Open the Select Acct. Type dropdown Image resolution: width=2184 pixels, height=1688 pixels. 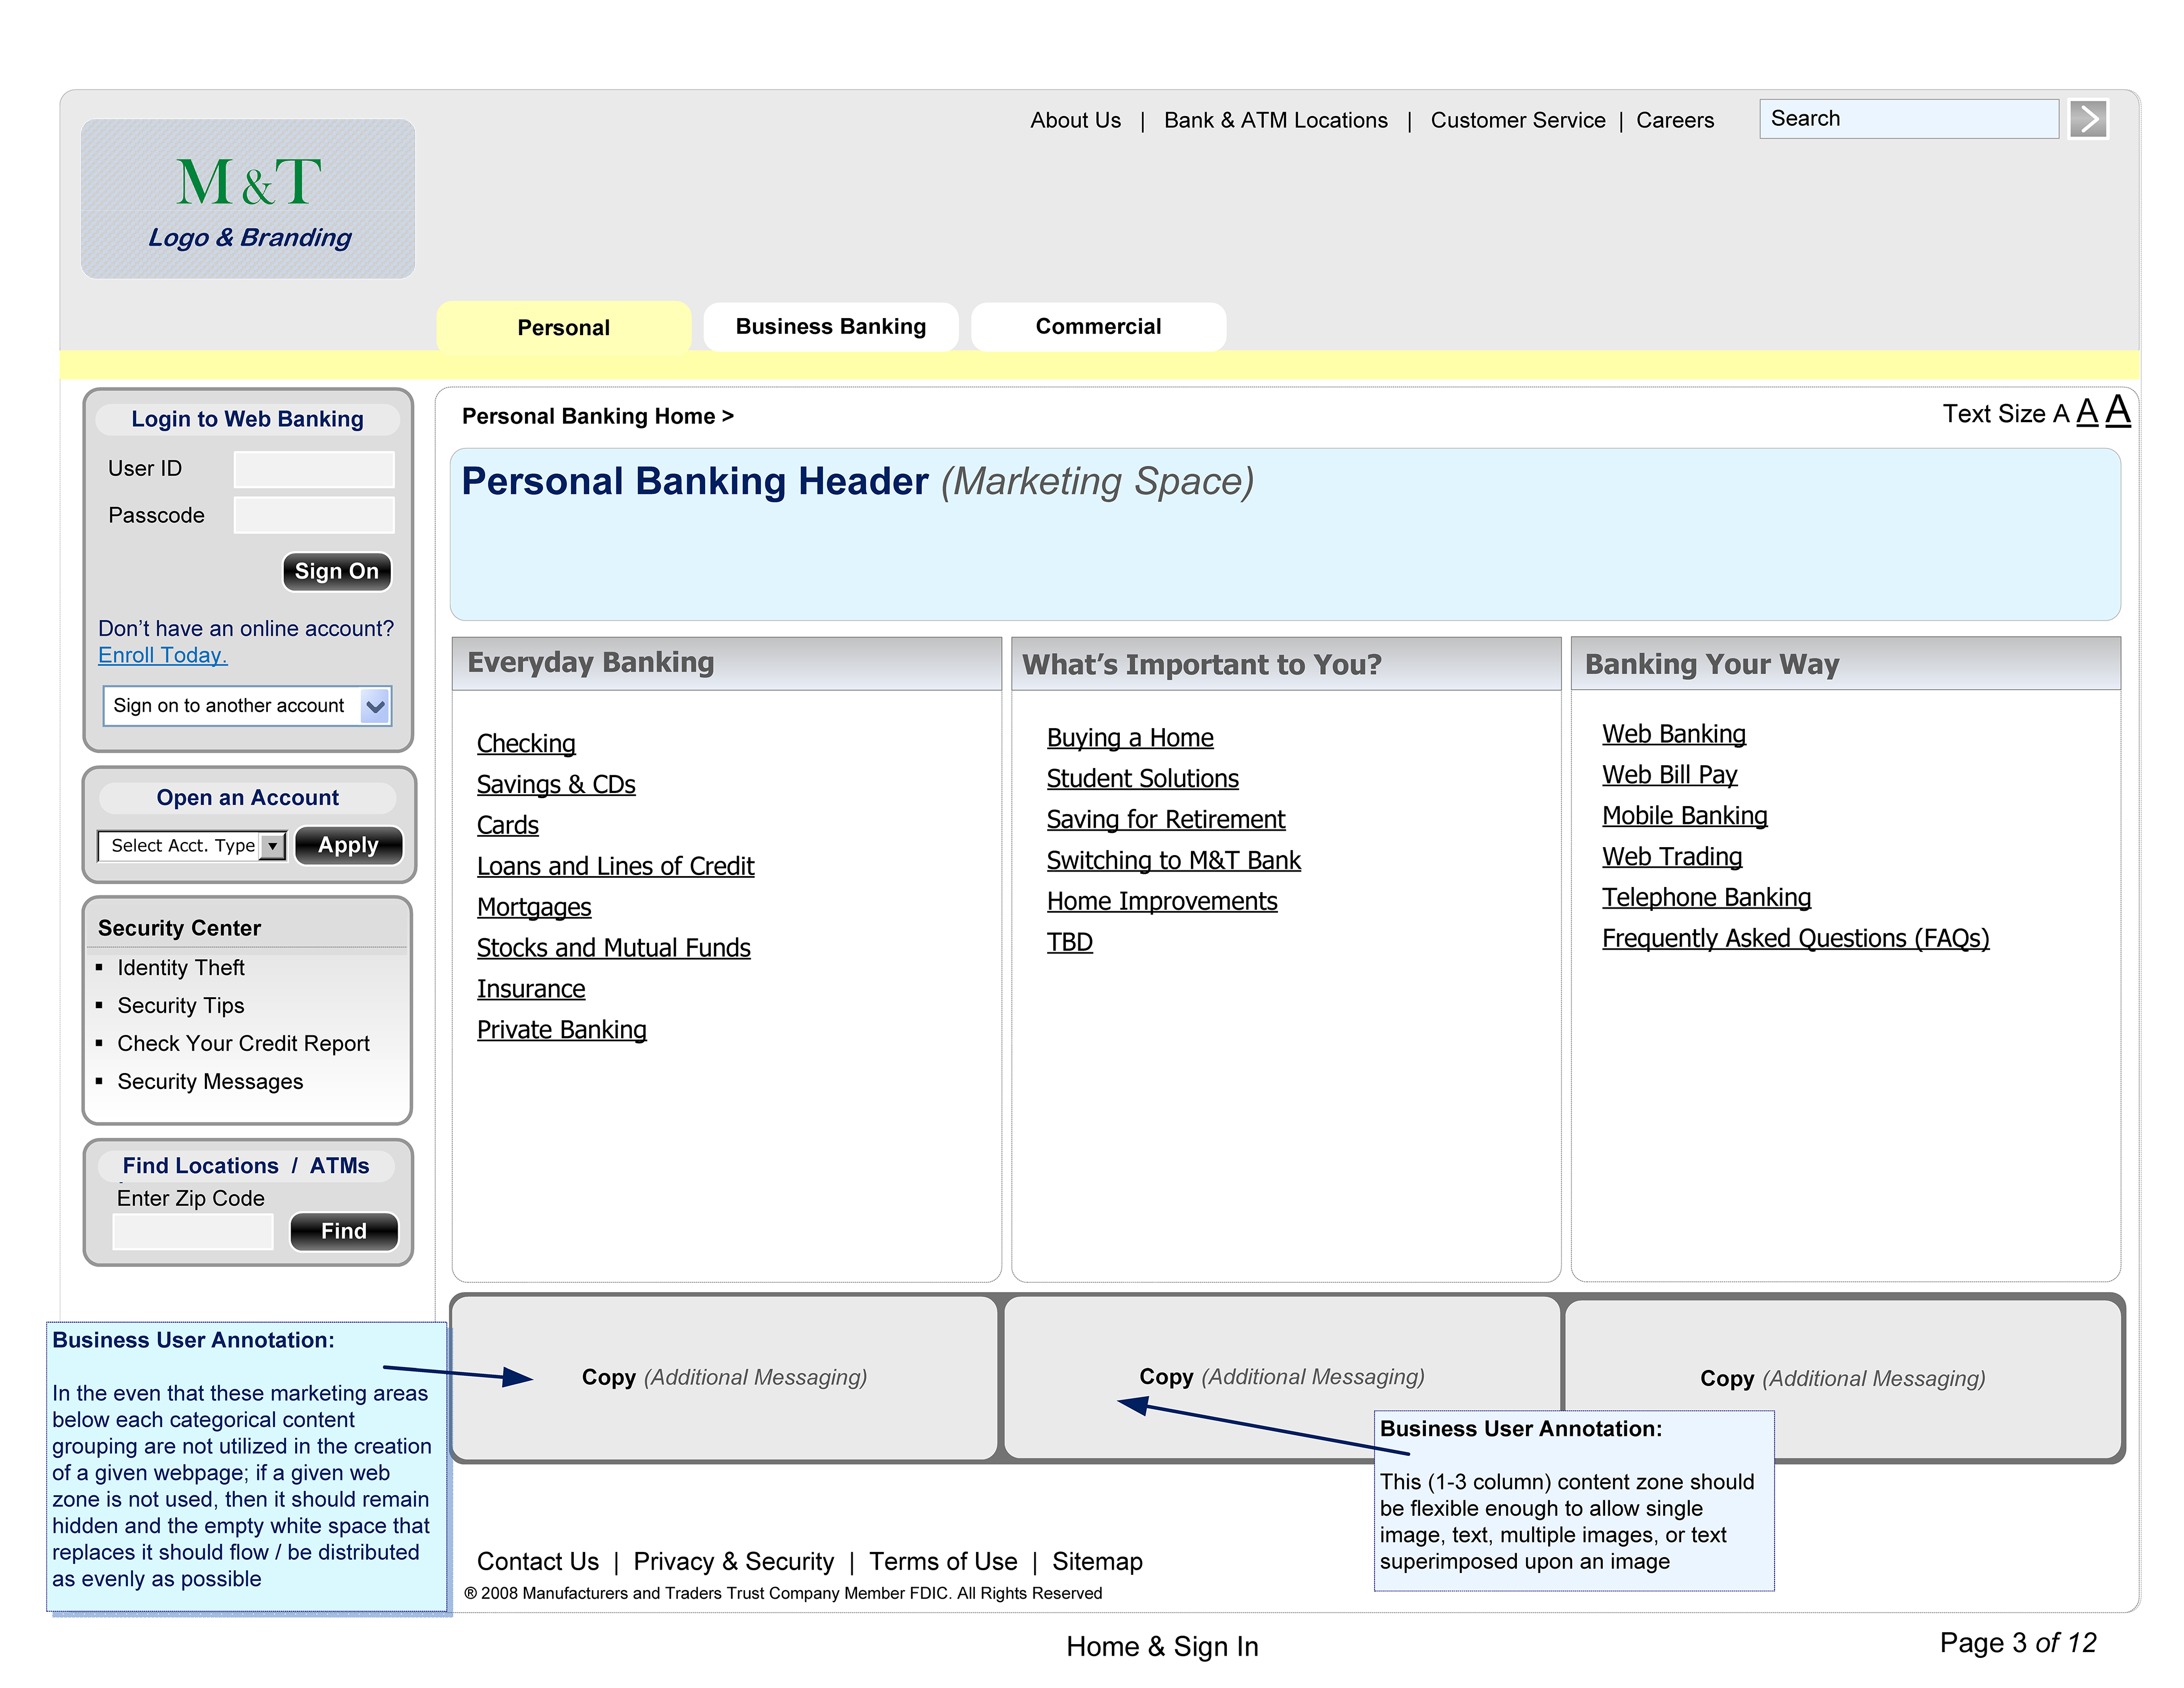(x=272, y=847)
